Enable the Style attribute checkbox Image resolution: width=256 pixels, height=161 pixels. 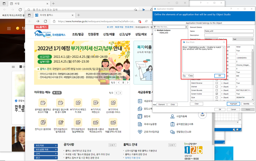[x=217, y=97]
